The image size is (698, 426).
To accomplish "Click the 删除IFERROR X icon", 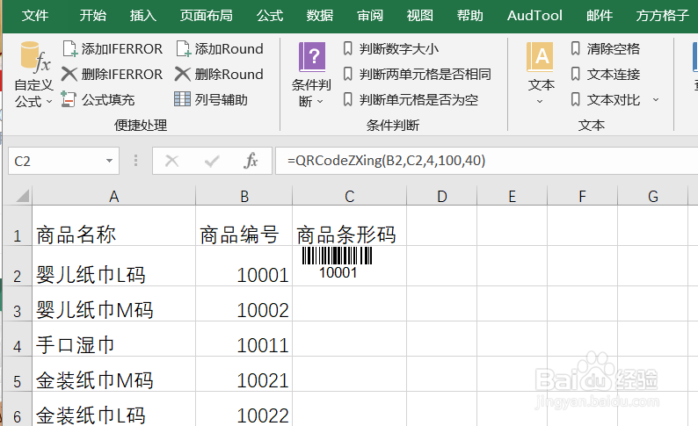I will click(x=69, y=74).
